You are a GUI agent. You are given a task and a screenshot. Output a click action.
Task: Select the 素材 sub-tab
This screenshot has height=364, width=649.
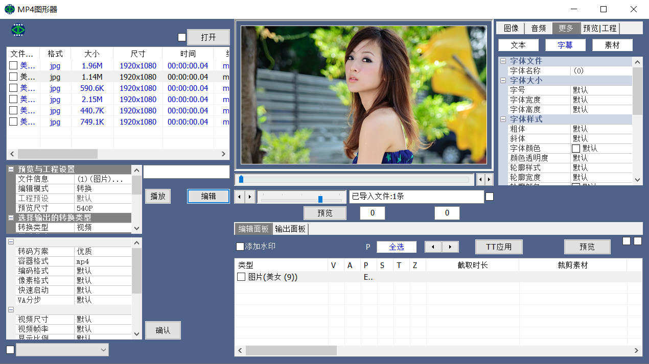tap(612, 45)
